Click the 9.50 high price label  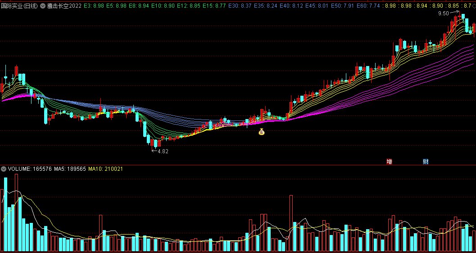click(x=444, y=13)
